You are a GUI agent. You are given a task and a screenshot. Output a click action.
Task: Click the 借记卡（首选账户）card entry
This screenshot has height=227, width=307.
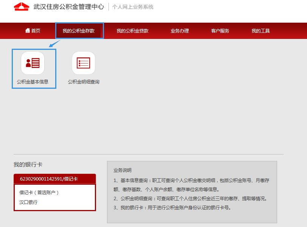(39, 193)
